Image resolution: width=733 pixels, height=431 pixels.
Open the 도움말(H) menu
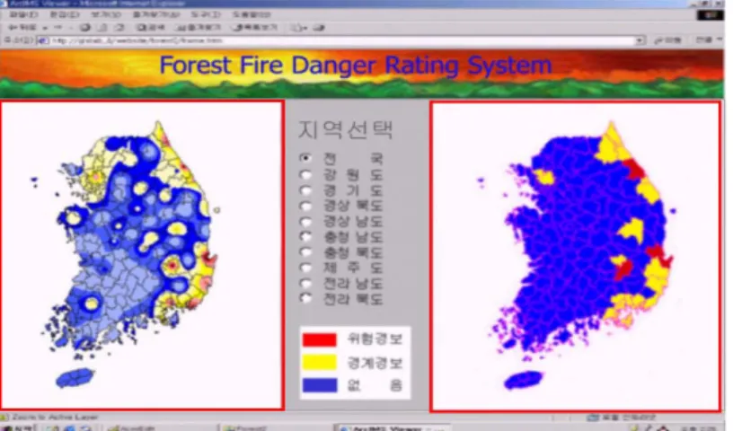coord(252,14)
